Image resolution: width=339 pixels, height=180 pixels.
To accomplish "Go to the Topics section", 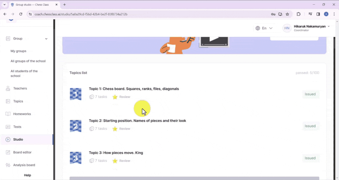I will click(18, 101).
